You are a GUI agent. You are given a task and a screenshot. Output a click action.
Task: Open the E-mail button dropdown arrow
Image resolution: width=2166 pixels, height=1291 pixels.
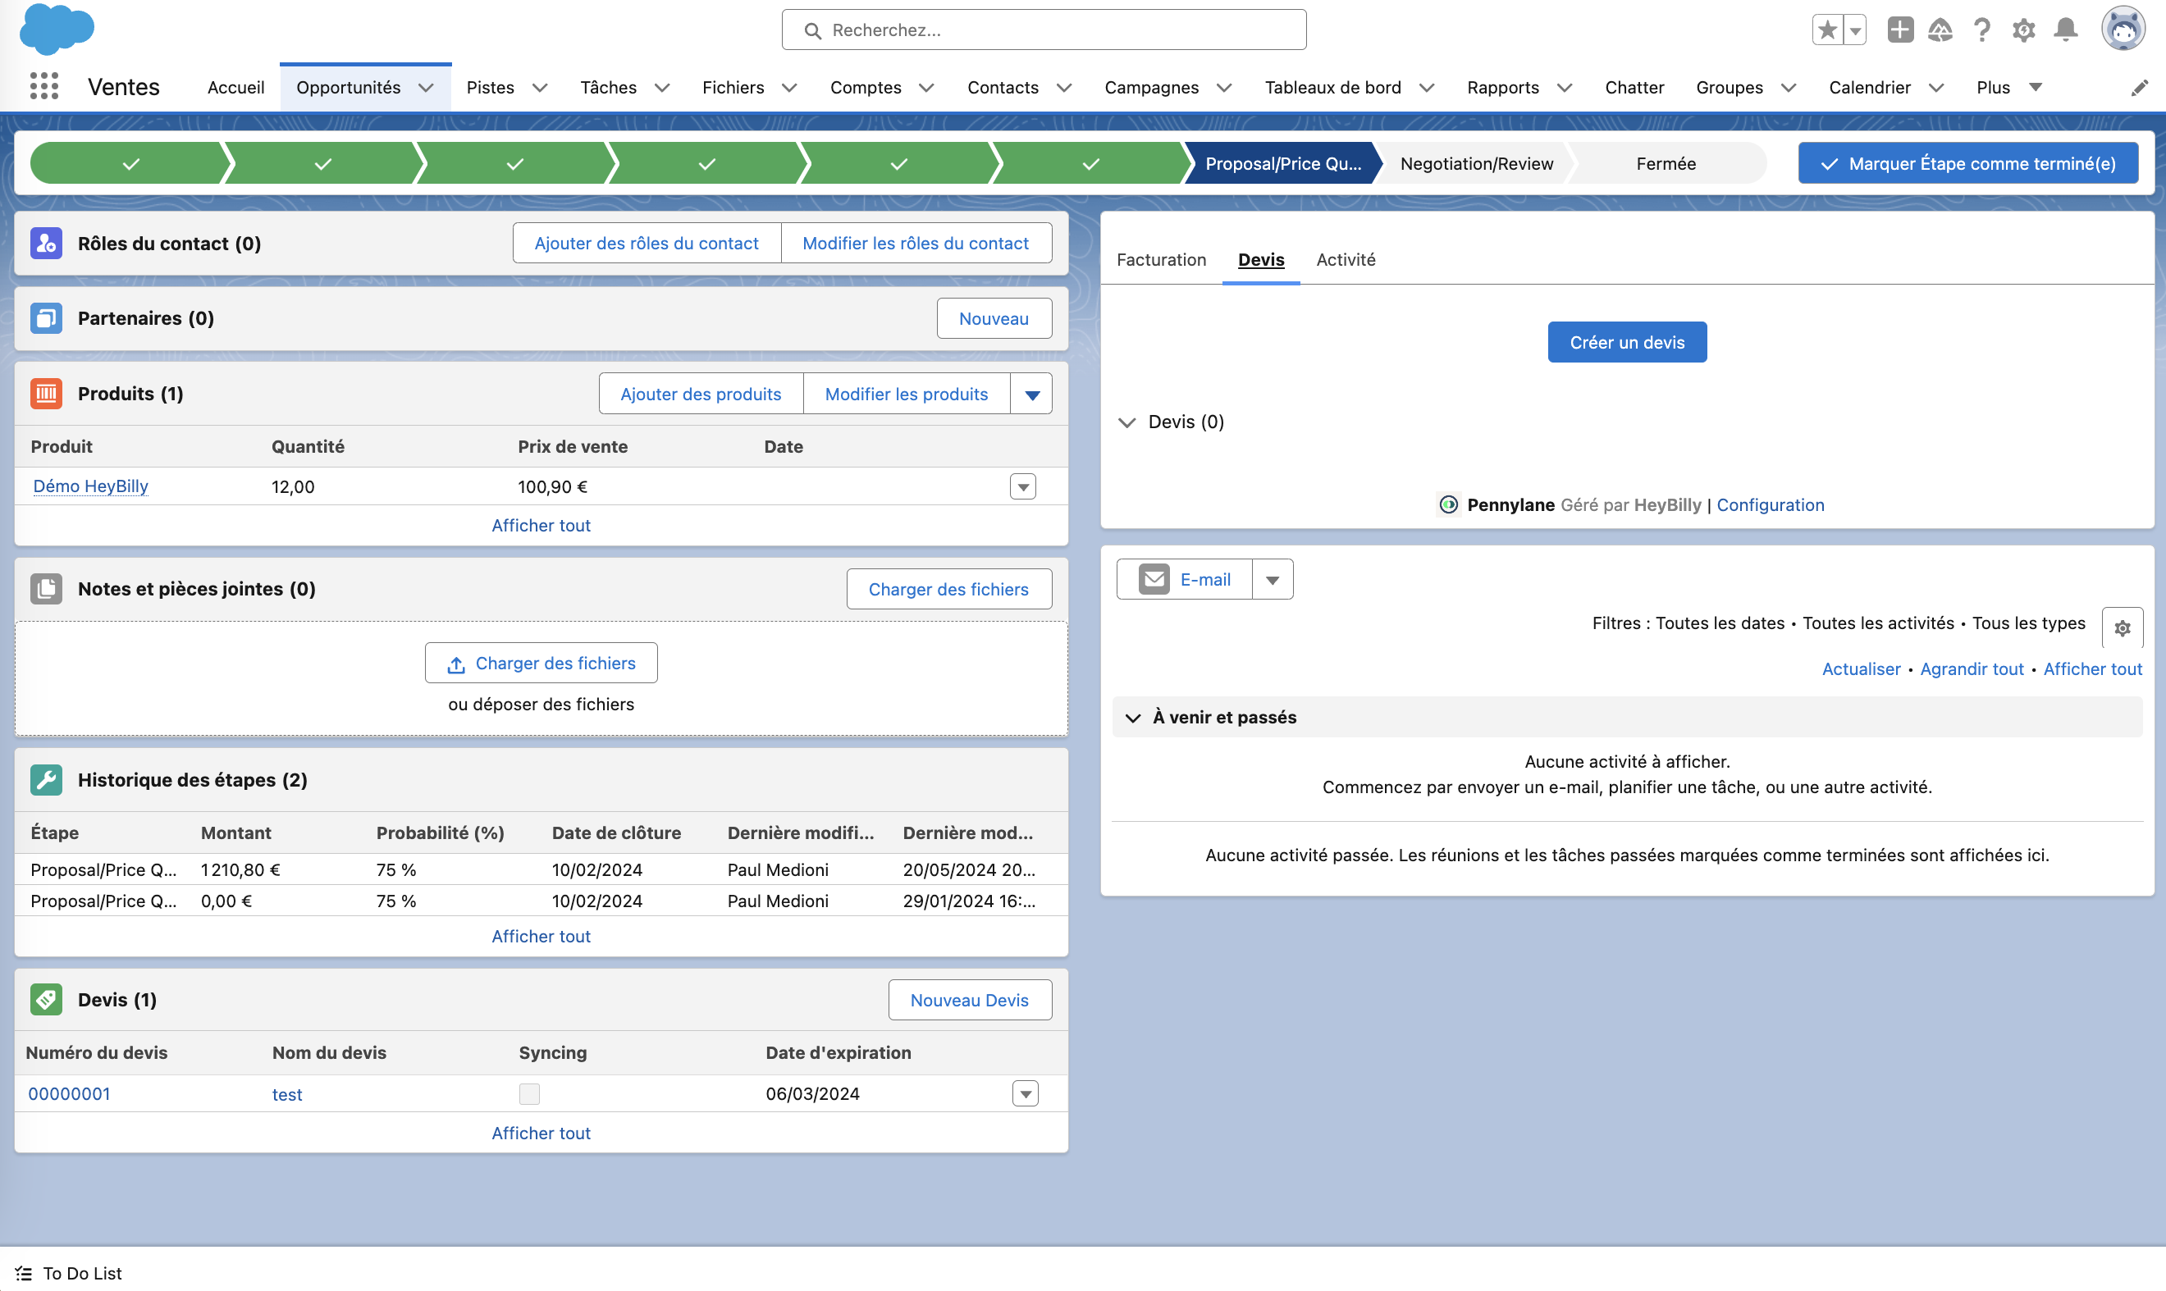click(x=1273, y=580)
